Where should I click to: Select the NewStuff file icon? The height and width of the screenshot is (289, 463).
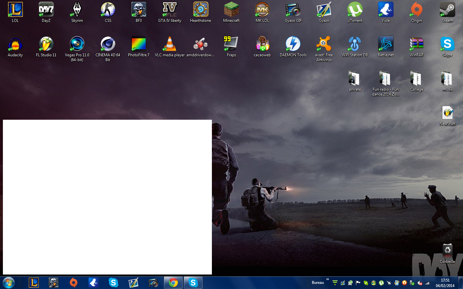[x=448, y=116]
